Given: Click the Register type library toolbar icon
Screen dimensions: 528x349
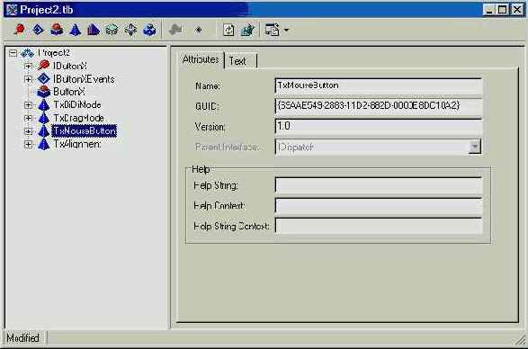Looking at the screenshot, I should (247, 30).
